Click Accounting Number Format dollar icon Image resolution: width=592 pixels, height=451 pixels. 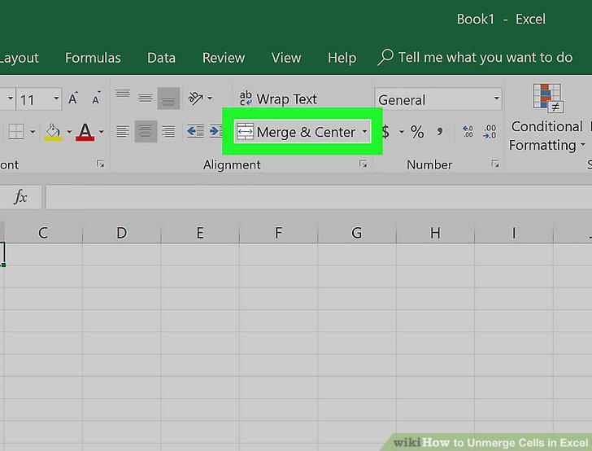tap(385, 132)
